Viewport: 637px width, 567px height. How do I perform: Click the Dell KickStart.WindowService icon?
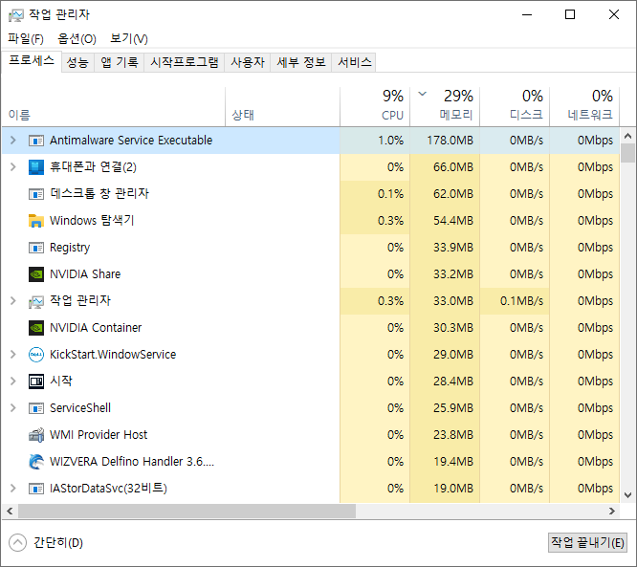[36, 355]
